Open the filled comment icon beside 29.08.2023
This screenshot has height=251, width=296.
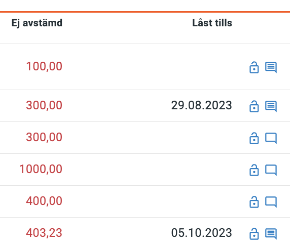coord(271,106)
